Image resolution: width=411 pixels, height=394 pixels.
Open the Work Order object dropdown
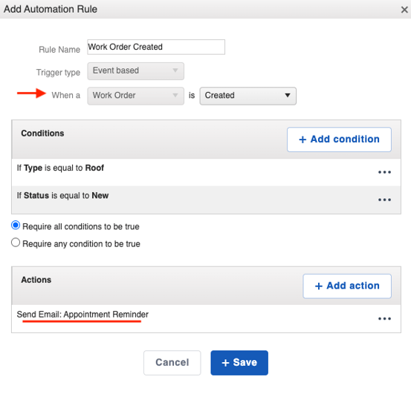[x=135, y=96]
